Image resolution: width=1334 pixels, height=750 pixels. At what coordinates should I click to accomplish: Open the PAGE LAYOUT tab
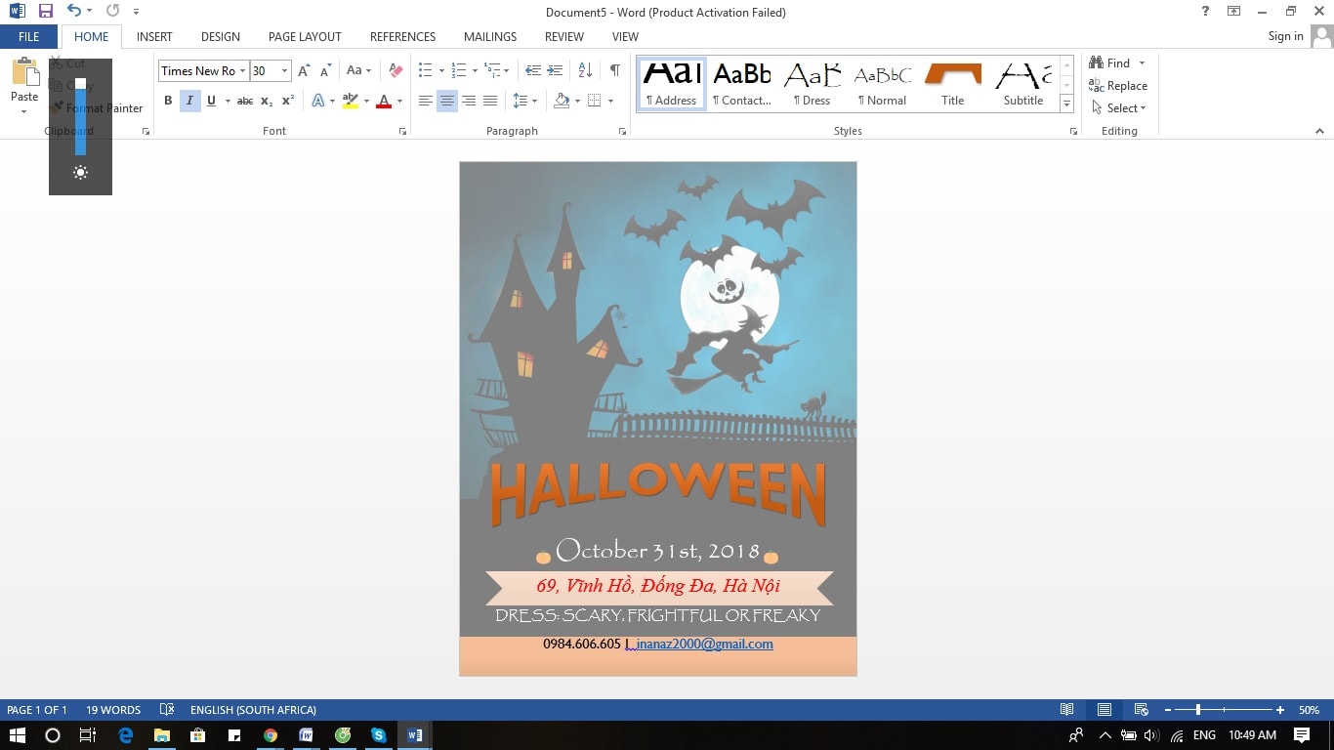pos(305,36)
